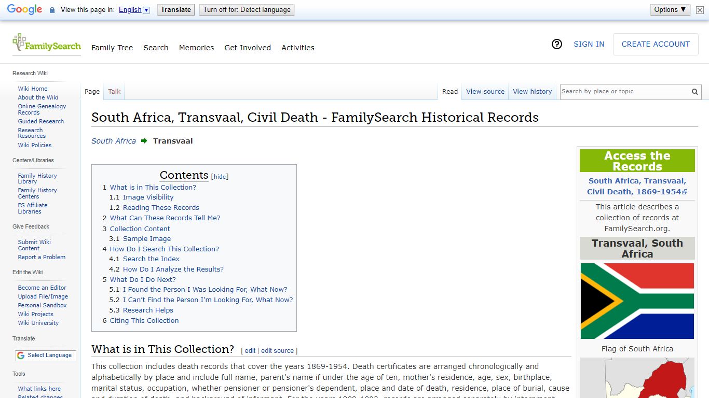Open Family History Library link
The image size is (709, 398).
click(37, 179)
